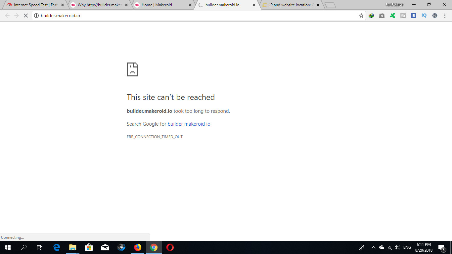Click the FunBeLove profile button
The width and height of the screenshot is (452, 254).
pyautogui.click(x=394, y=5)
